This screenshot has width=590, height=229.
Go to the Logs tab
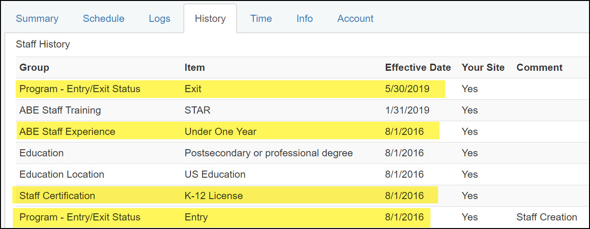[159, 19]
